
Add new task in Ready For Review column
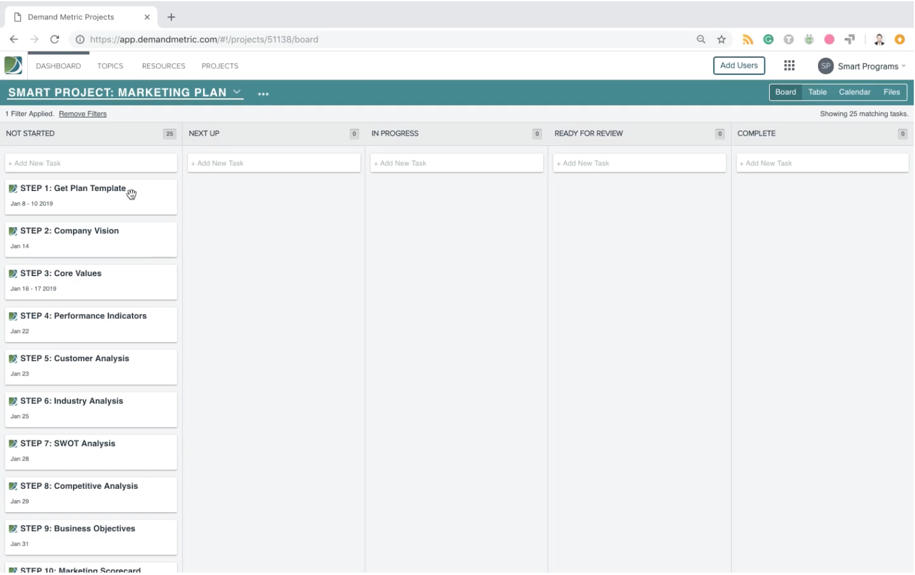640,163
